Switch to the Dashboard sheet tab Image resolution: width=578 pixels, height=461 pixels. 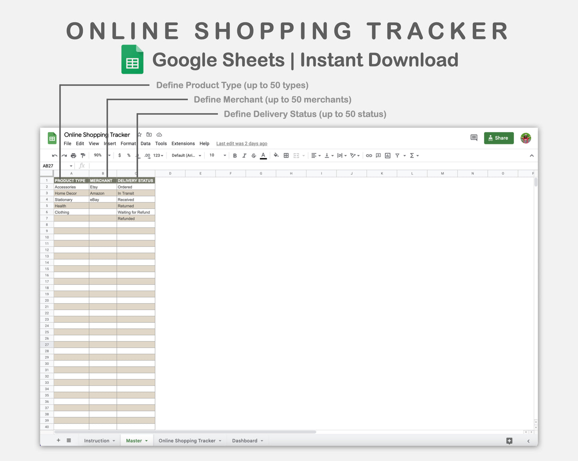coord(245,440)
